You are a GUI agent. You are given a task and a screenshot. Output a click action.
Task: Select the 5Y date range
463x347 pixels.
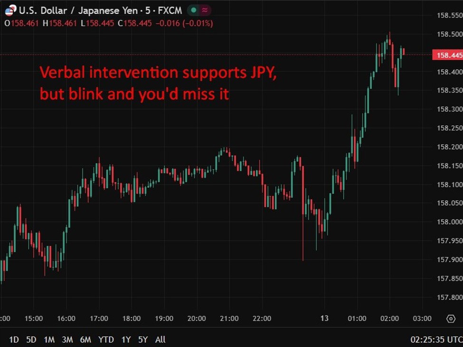click(x=142, y=339)
